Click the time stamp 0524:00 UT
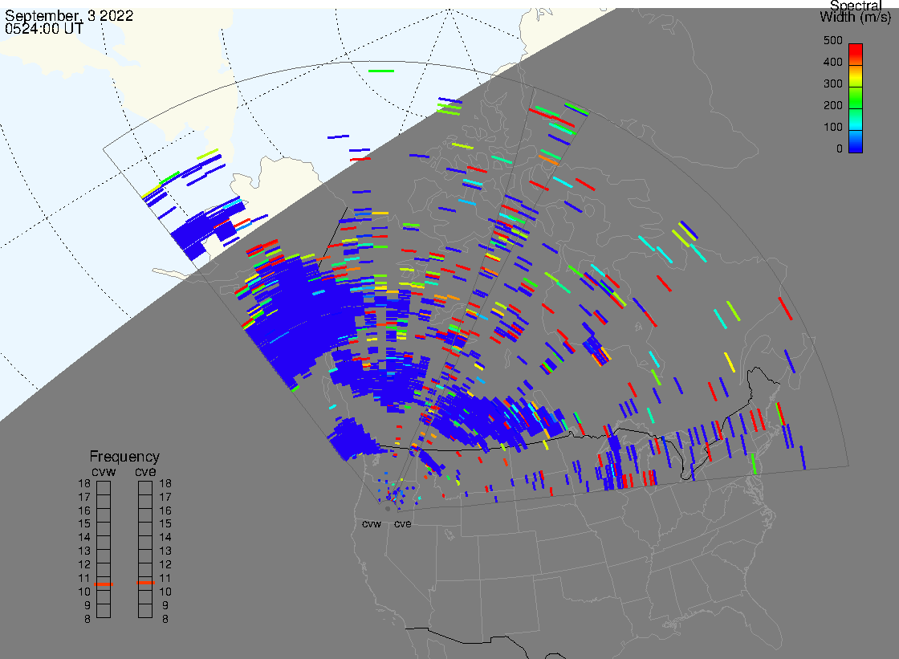The width and height of the screenshot is (899, 659). pos(44,28)
